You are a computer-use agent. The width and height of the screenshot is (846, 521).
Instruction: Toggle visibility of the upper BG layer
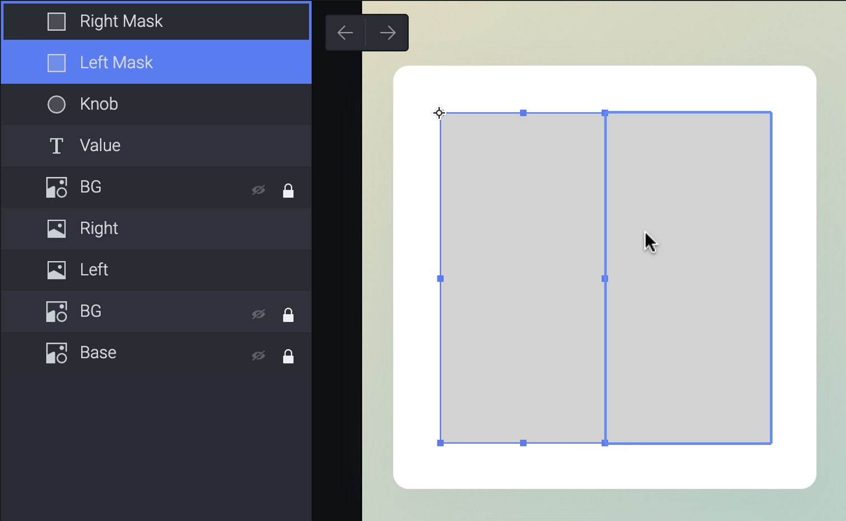tap(258, 190)
